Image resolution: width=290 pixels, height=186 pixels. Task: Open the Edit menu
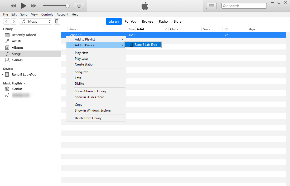pyautogui.click(x=14, y=14)
